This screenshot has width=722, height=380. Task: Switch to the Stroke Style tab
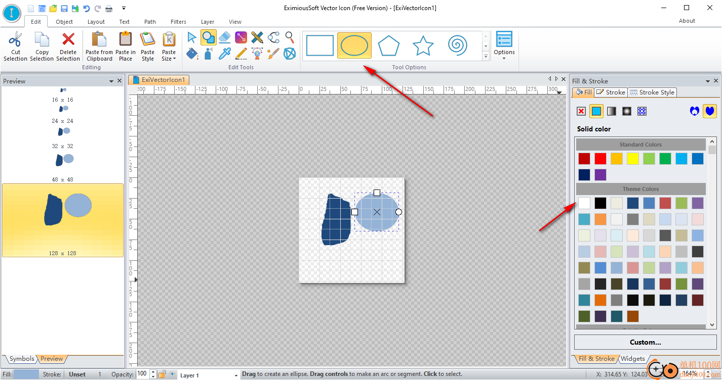tap(652, 92)
